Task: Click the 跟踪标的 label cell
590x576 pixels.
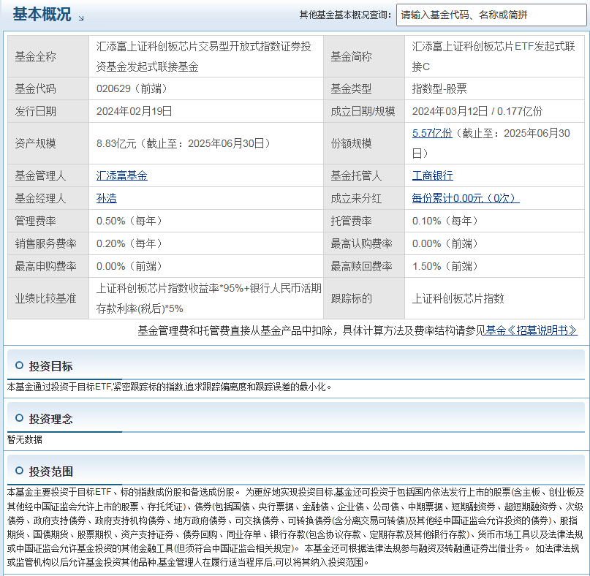Action: coord(364,299)
